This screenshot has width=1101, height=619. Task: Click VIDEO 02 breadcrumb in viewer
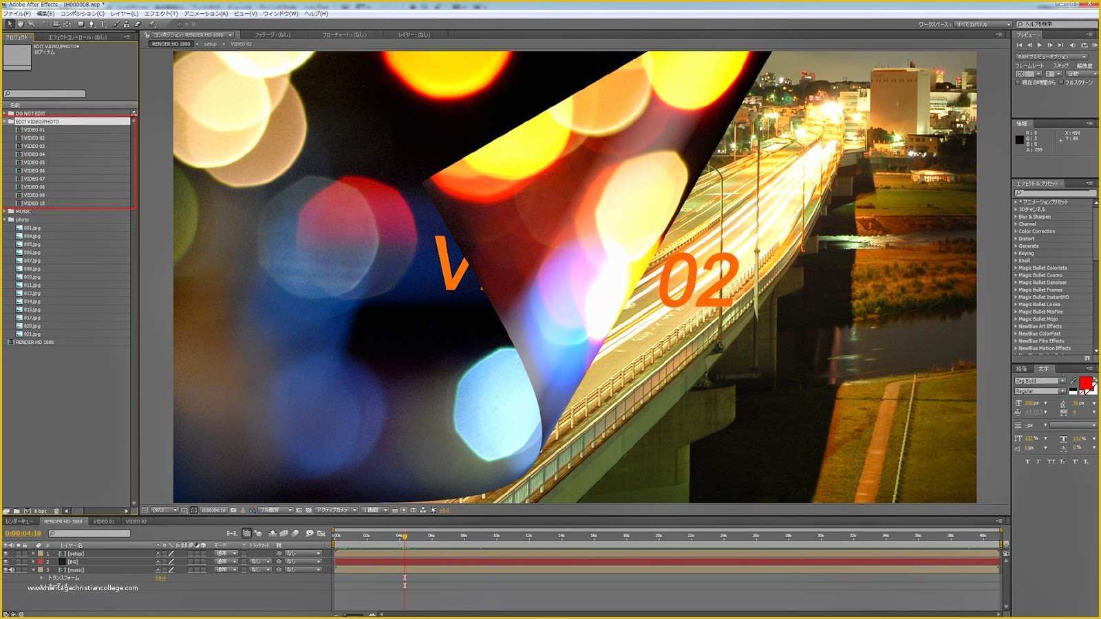(x=241, y=44)
